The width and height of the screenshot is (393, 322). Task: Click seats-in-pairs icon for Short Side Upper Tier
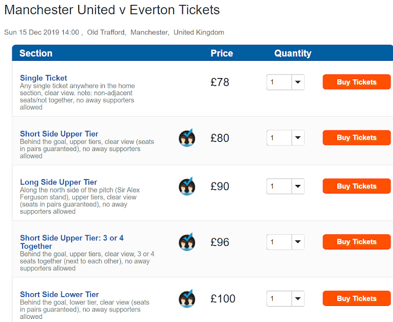tap(187, 138)
